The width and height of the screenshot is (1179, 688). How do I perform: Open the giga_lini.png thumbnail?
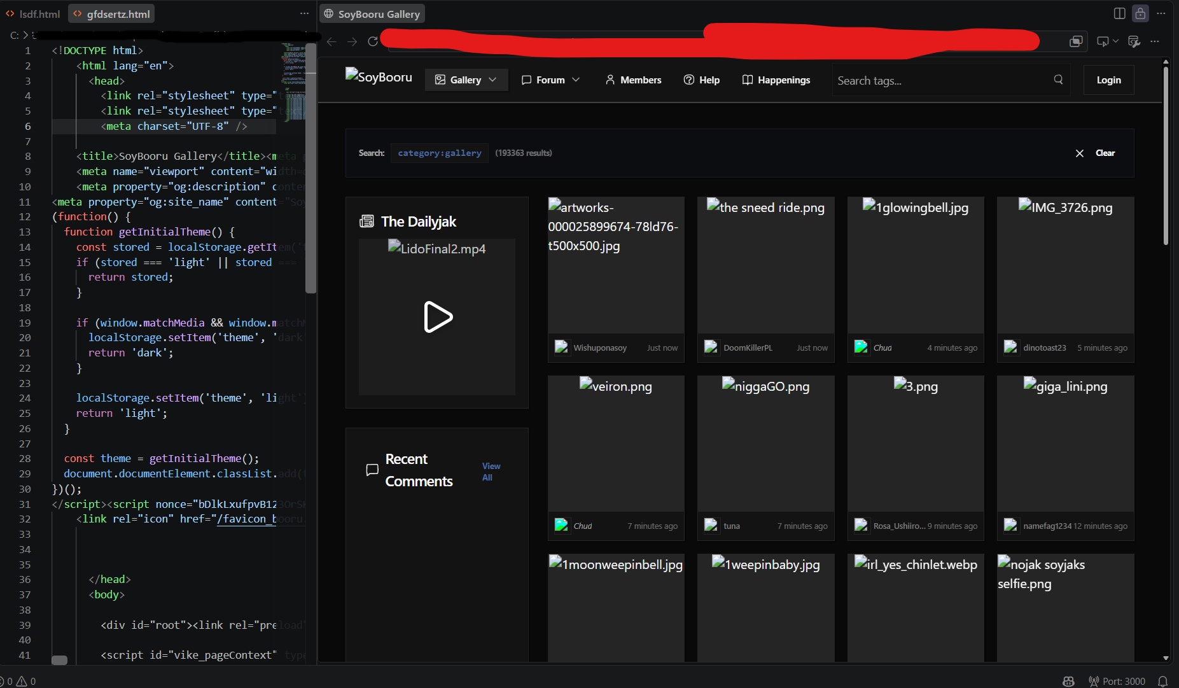[1065, 444]
